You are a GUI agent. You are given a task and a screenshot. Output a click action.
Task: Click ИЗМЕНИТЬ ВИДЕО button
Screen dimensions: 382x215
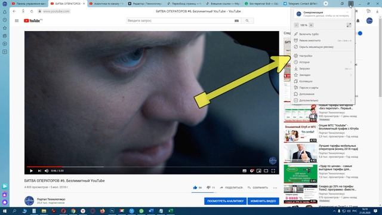click(x=263, y=201)
